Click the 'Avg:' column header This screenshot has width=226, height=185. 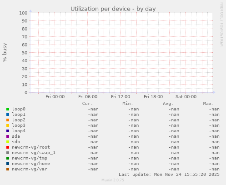pyautogui.click(x=168, y=104)
